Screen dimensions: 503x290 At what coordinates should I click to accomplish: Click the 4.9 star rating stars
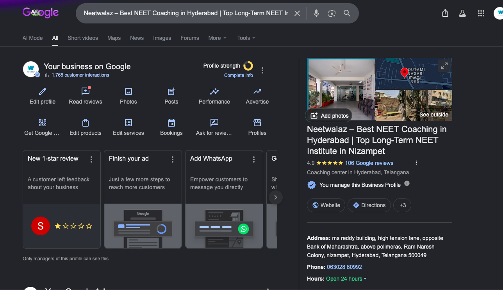tap(330, 163)
